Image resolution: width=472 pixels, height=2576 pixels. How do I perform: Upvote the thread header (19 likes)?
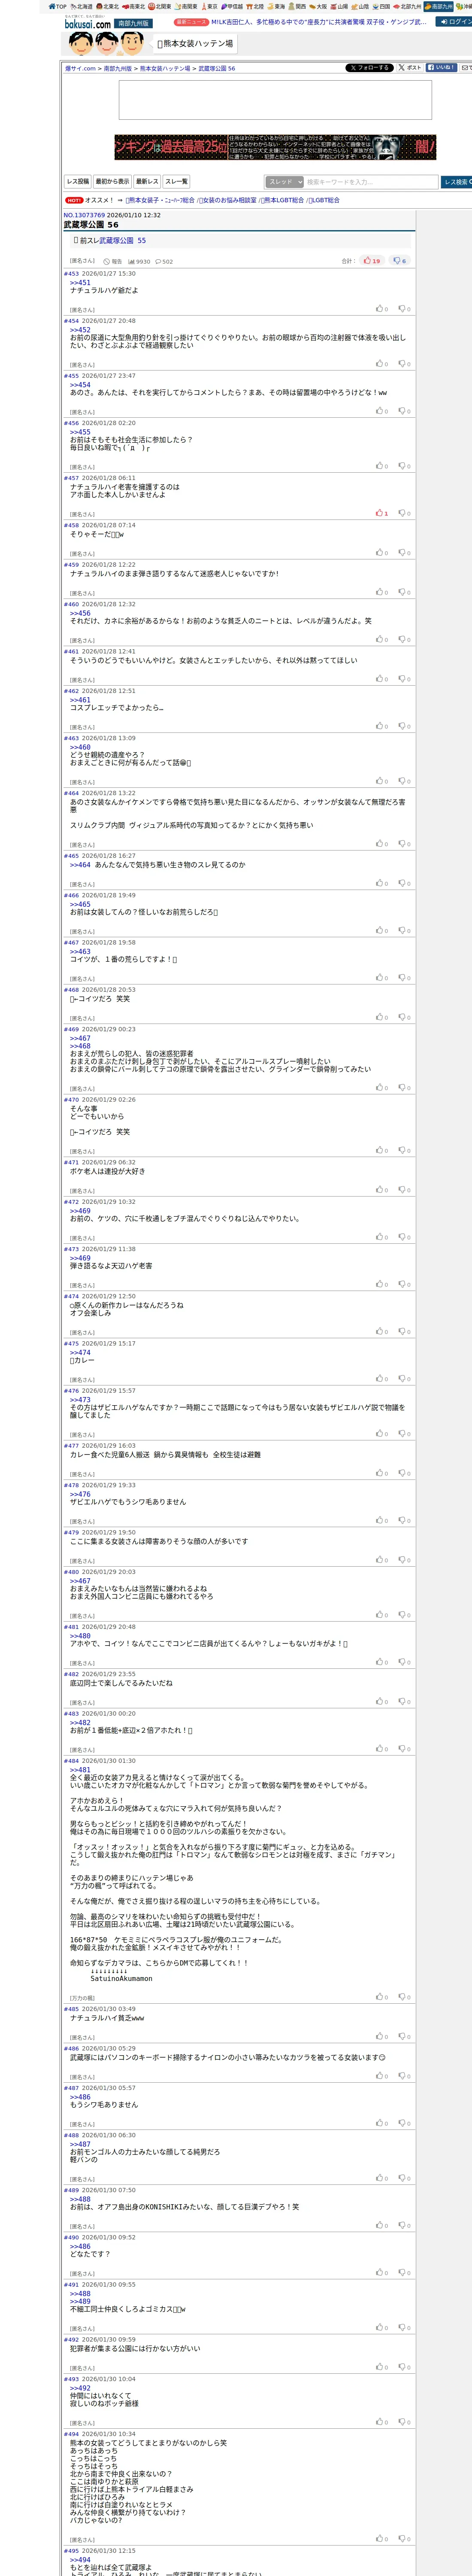click(x=372, y=260)
